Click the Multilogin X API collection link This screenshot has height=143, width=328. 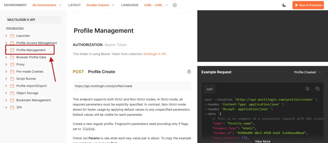[x=155, y=54]
